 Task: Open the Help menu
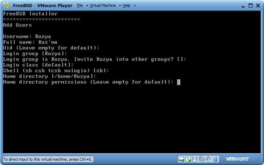[x=126, y=6]
